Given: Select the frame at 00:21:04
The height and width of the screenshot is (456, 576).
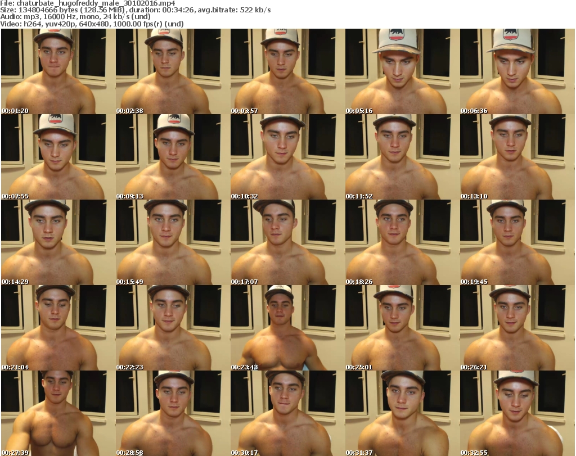Looking at the screenshot, I should tap(58, 328).
